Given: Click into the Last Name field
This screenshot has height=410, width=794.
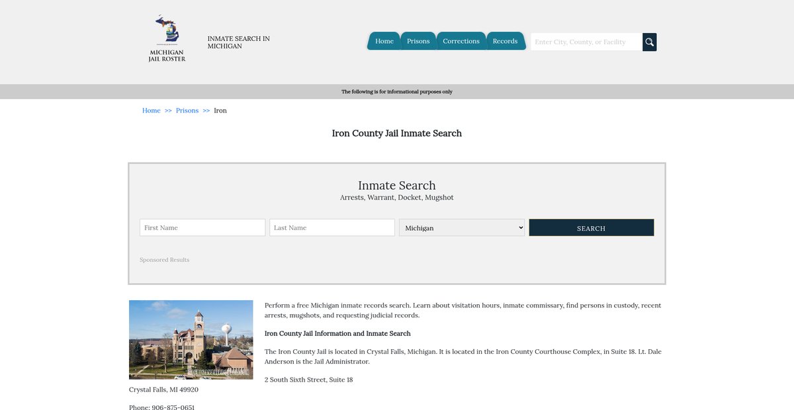Looking at the screenshot, I should pyautogui.click(x=332, y=227).
